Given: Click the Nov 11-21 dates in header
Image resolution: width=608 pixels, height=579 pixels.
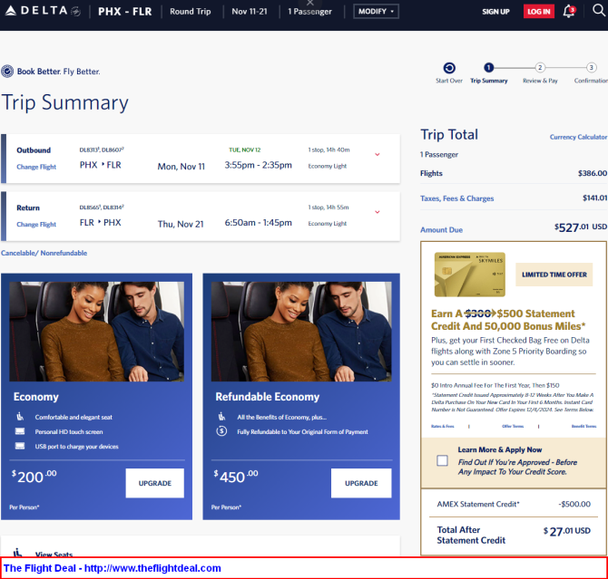Looking at the screenshot, I should (250, 12).
